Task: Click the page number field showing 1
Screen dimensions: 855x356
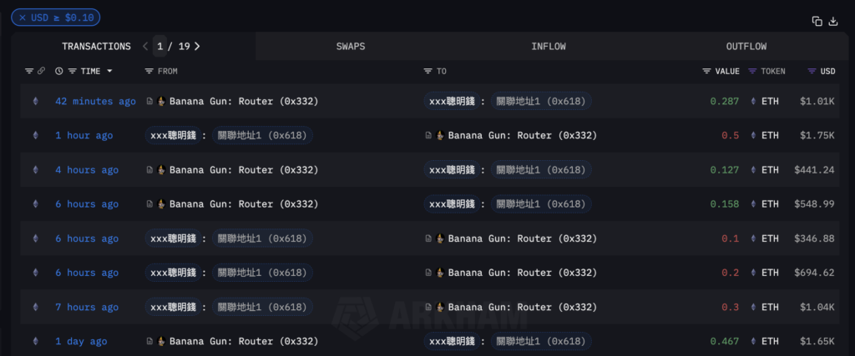Action: click(x=160, y=47)
